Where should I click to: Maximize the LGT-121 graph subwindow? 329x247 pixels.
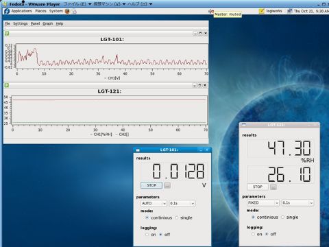pyautogui.click(x=199, y=85)
